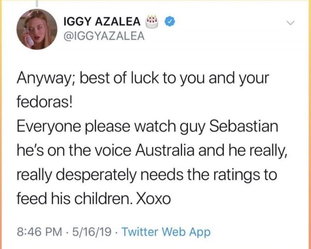Open the tweet options chevron menu

click(291, 23)
